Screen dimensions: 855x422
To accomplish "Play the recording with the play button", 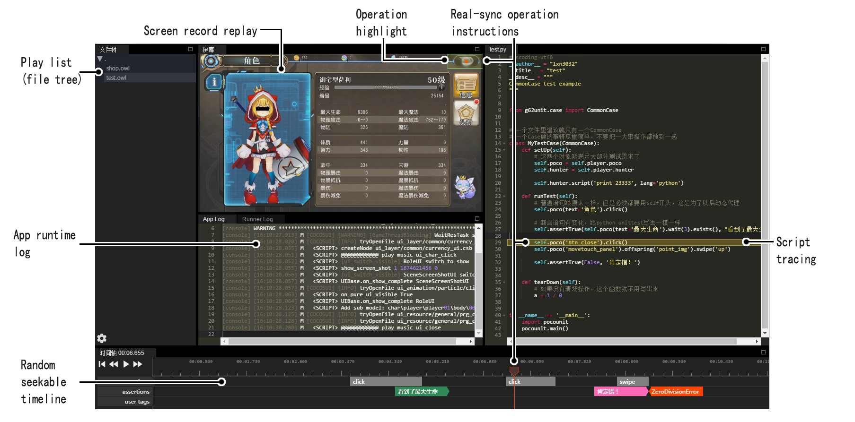I will coord(126,364).
